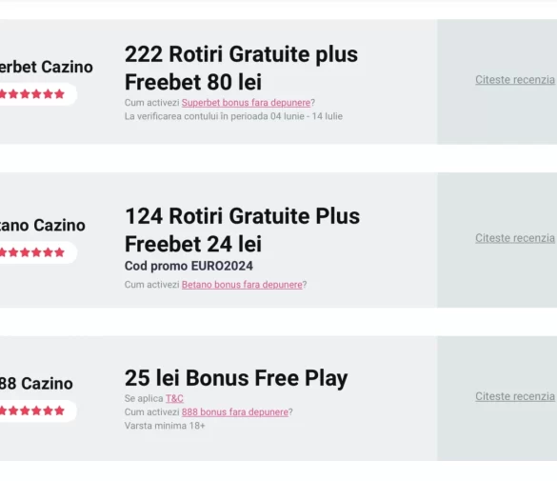
Task: Open the Superbet bonus fara depunere link
Action: tap(246, 103)
